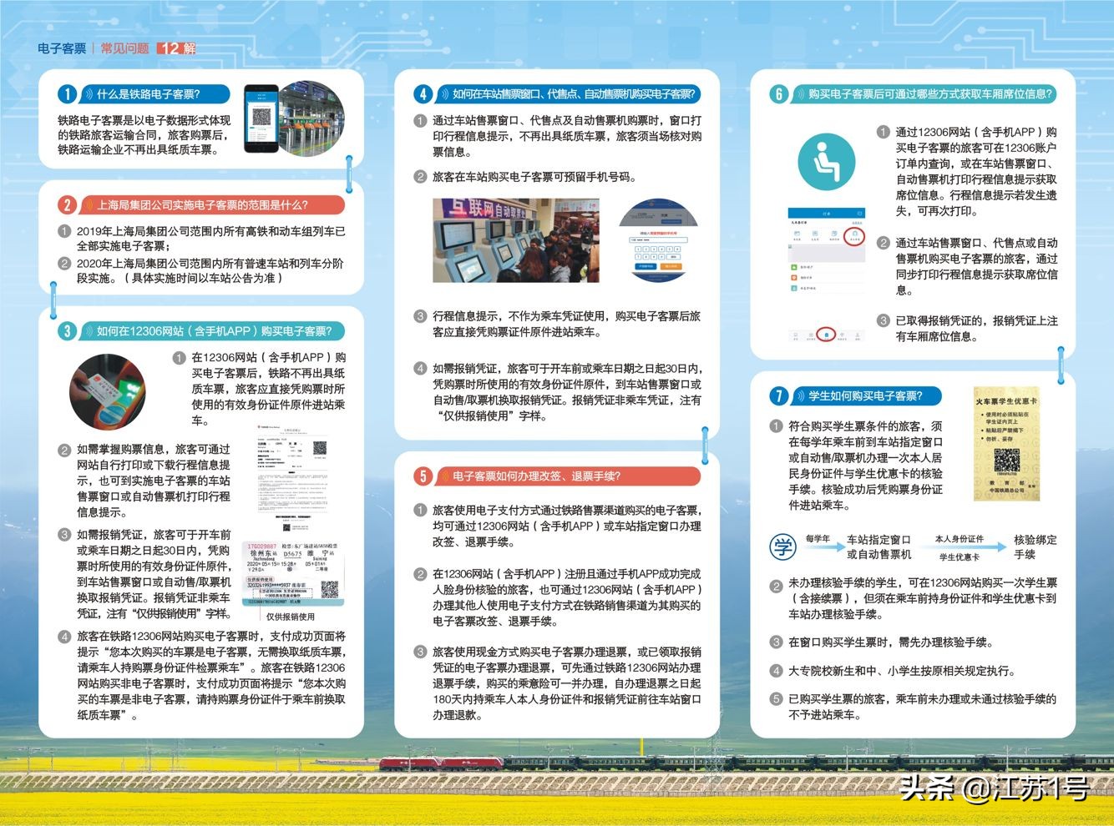
Task: Click the numbered badge 5 beside the refund question
Action: [423, 476]
